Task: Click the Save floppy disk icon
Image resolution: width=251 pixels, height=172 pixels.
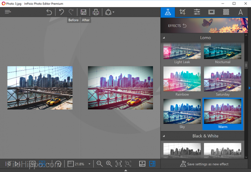Action: coord(83,12)
